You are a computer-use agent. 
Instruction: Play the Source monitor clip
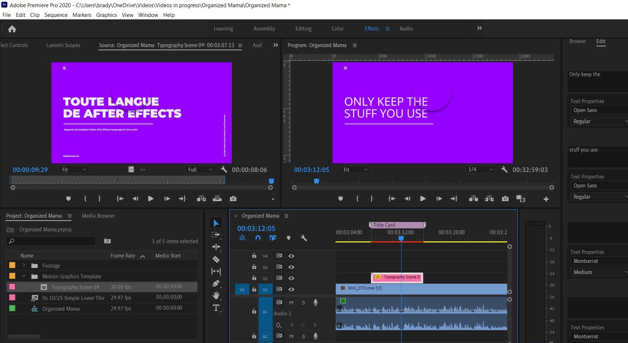(151, 199)
